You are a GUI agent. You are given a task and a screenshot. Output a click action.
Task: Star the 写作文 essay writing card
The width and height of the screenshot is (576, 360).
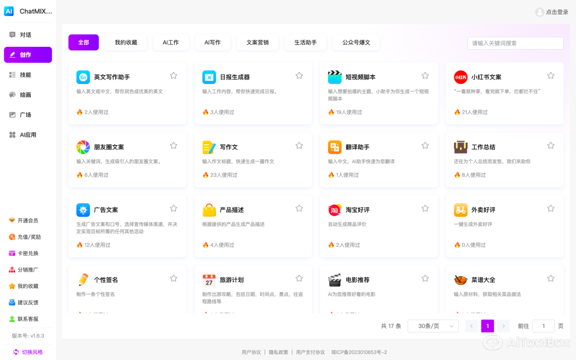coord(299,145)
